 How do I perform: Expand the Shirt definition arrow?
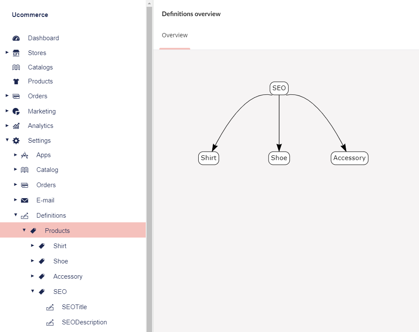[32, 246]
